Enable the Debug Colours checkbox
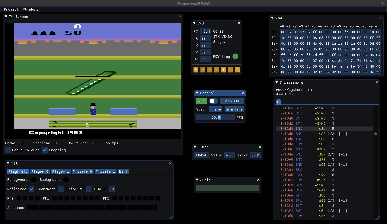Image resolution: width=387 pixels, height=224 pixels. [8, 150]
